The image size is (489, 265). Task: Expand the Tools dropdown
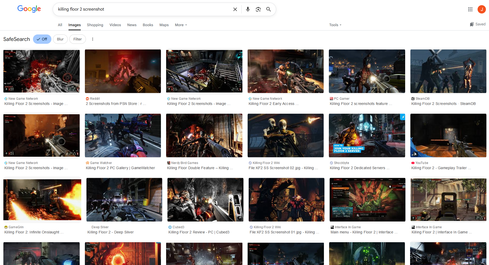click(335, 25)
